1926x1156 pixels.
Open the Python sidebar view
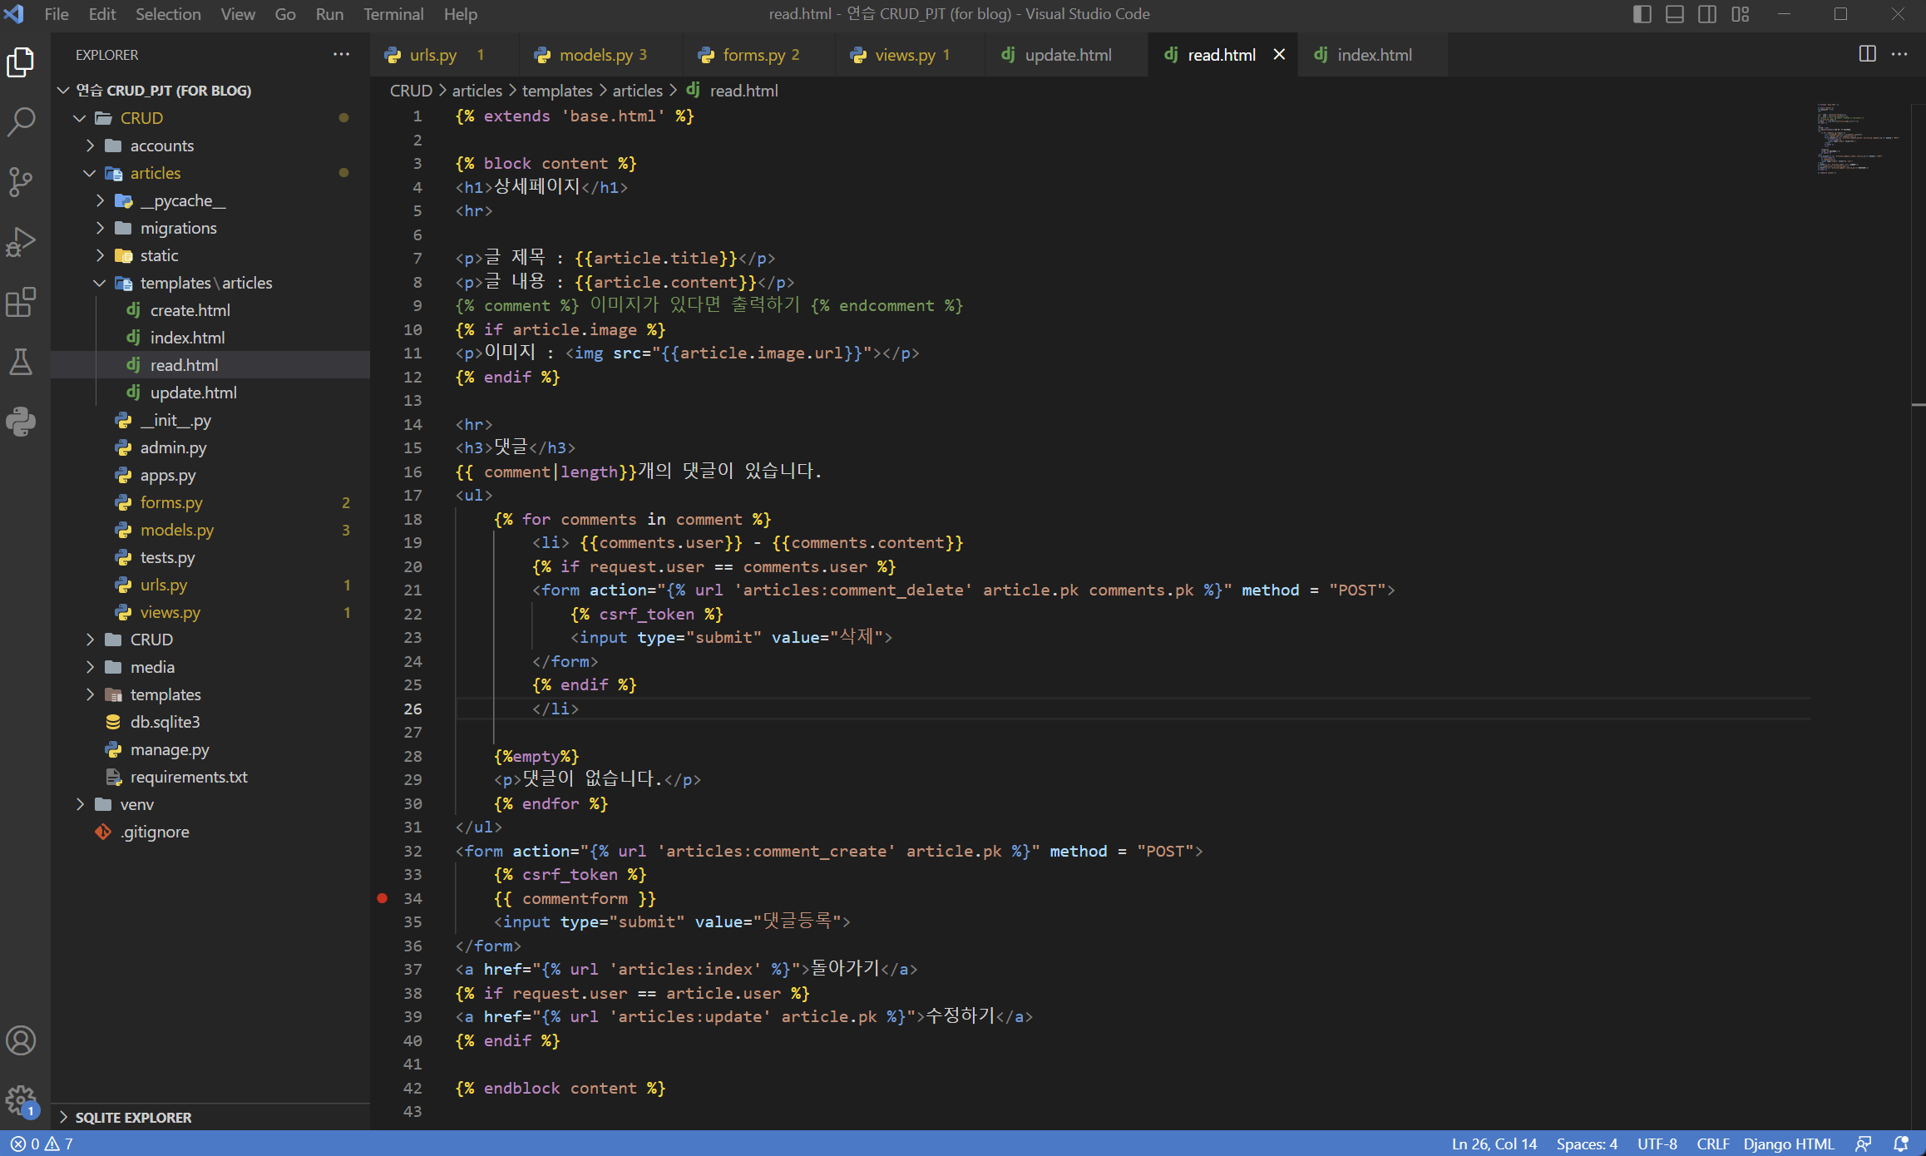21,422
